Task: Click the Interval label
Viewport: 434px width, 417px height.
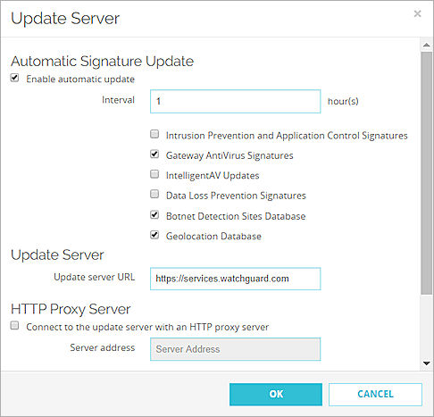Action: tap(118, 100)
